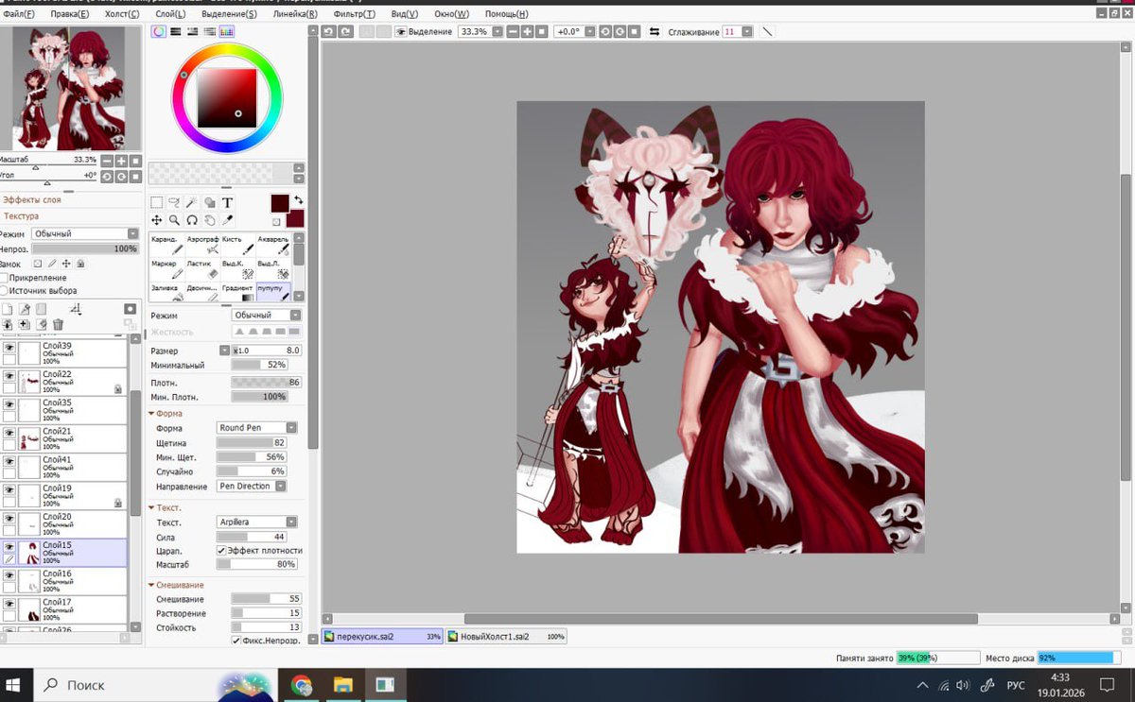Select the Кисть brush tool
Screen dimensions: 1135x702
pyautogui.click(x=237, y=245)
